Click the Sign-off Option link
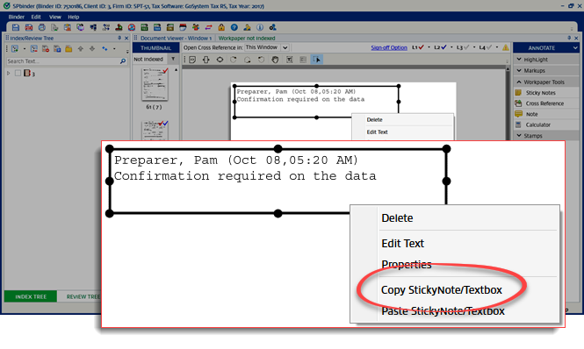Image resolution: width=584 pixels, height=349 pixels. point(389,47)
